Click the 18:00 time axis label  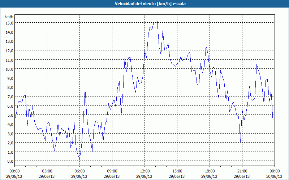point(210,171)
